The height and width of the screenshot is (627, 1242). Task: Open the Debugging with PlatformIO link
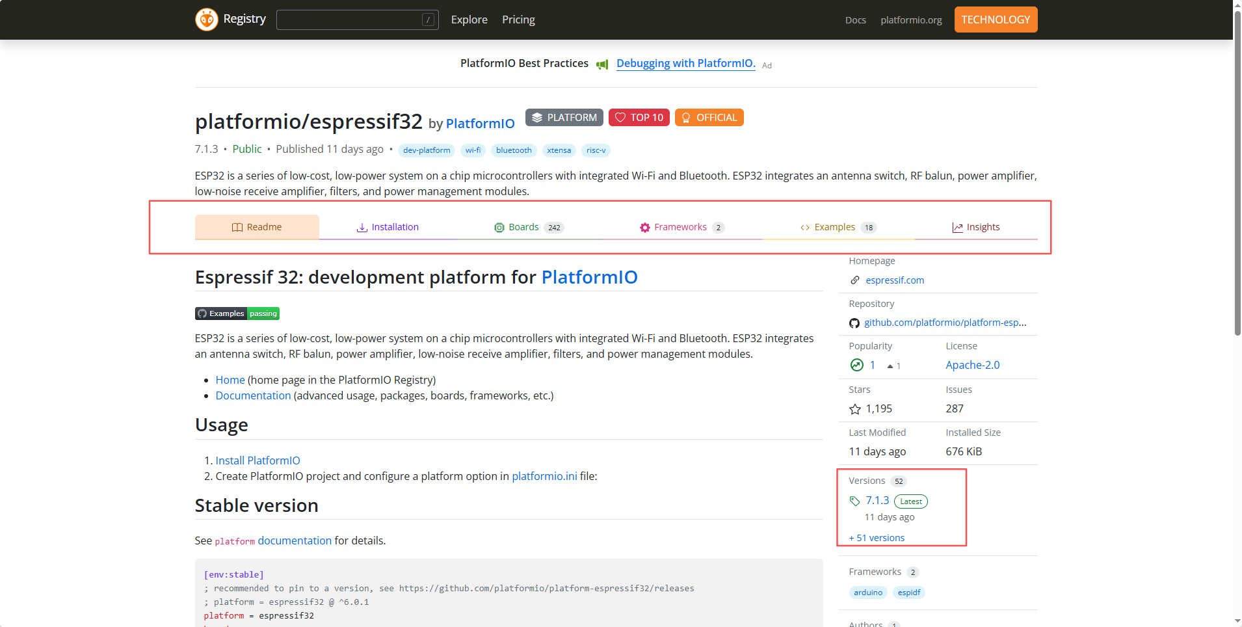686,63
